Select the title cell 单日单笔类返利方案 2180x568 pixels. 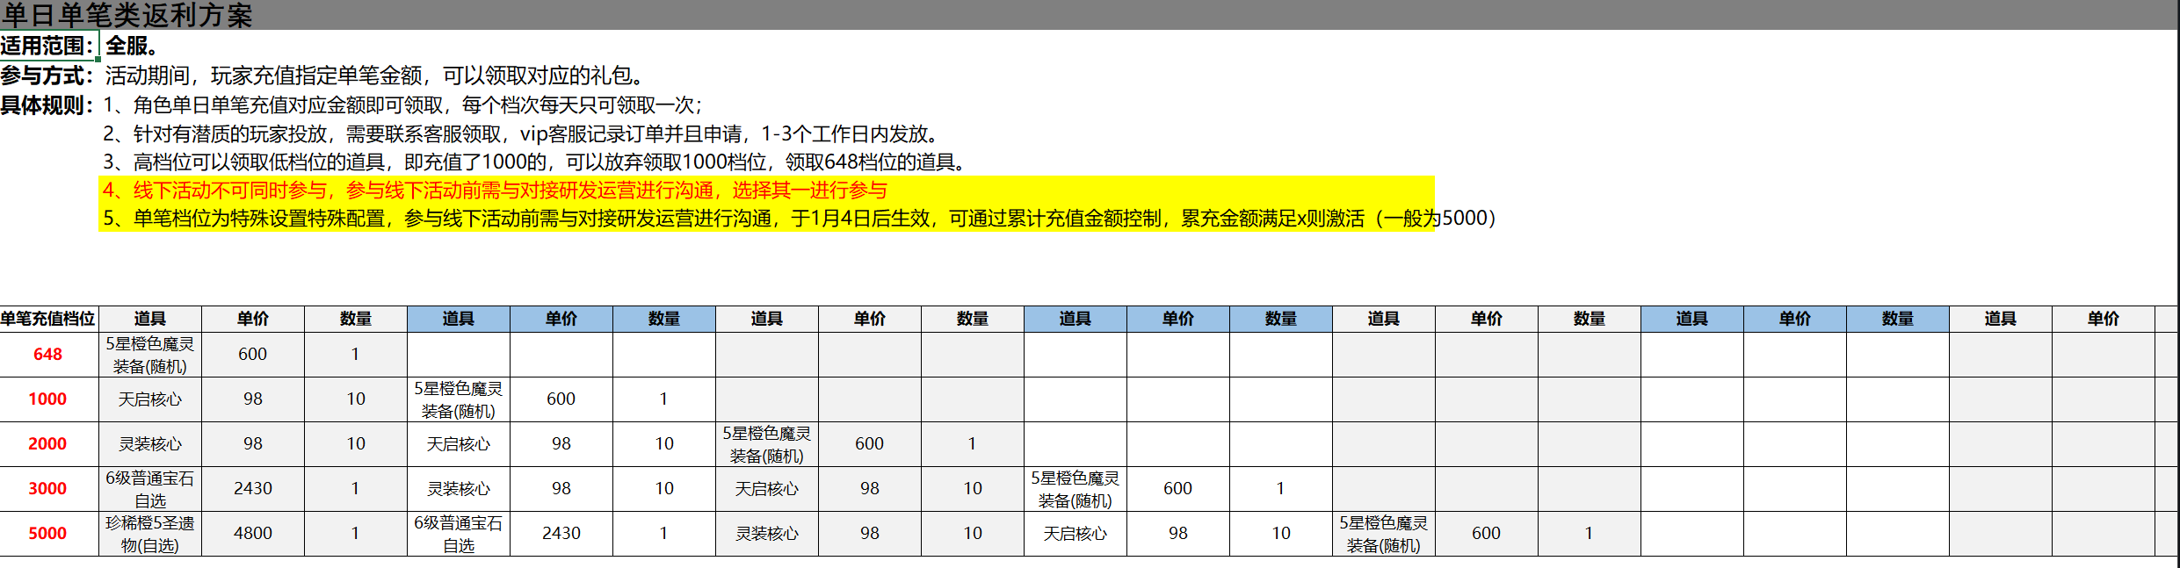coord(127,15)
